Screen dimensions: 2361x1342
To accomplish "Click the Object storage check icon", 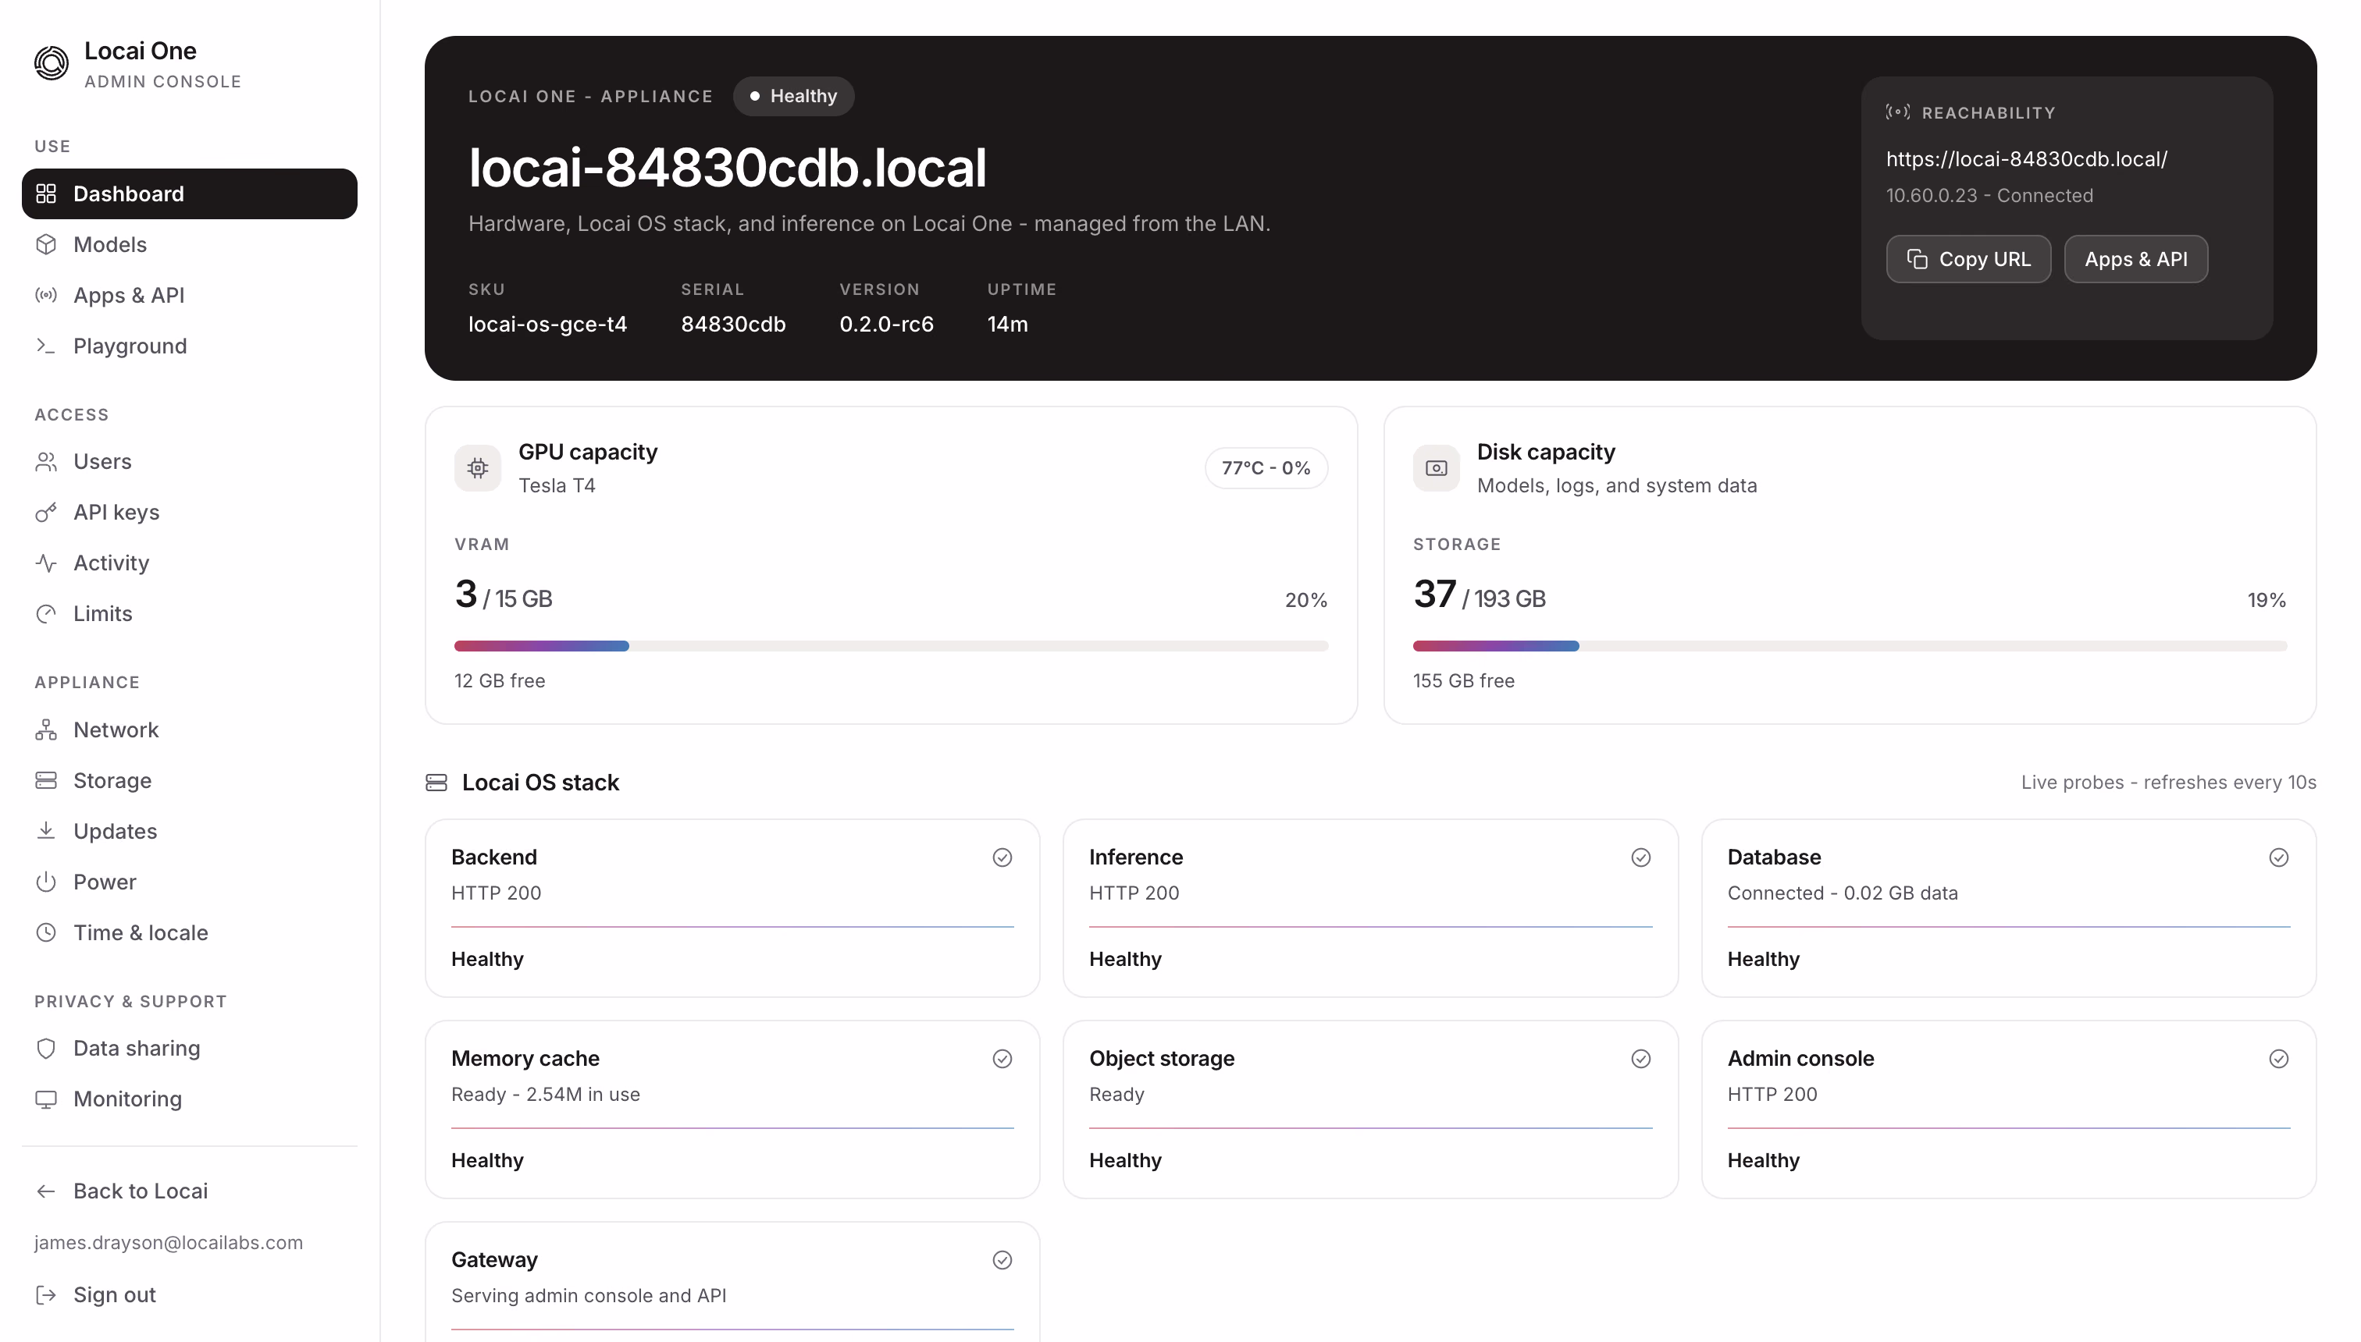I will pyautogui.click(x=1640, y=1058).
